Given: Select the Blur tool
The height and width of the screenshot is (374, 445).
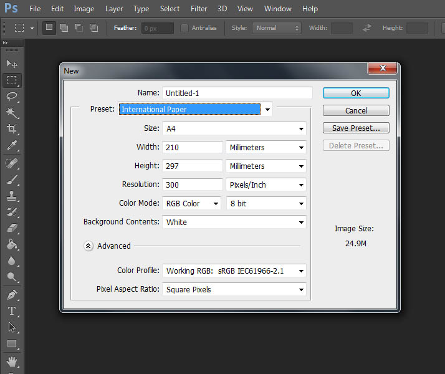Looking at the screenshot, I should (x=12, y=261).
